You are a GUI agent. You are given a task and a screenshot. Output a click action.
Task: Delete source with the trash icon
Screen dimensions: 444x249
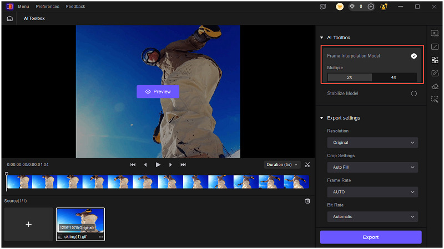[307, 201]
